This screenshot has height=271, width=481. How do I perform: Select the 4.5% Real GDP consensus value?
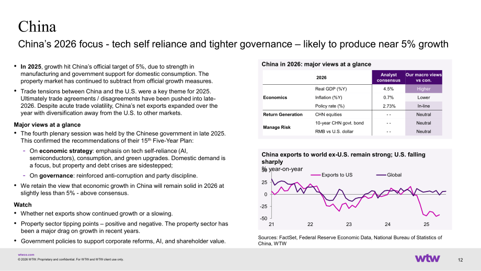[x=388, y=89]
